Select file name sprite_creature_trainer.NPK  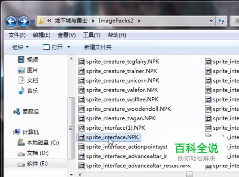coord(121,71)
